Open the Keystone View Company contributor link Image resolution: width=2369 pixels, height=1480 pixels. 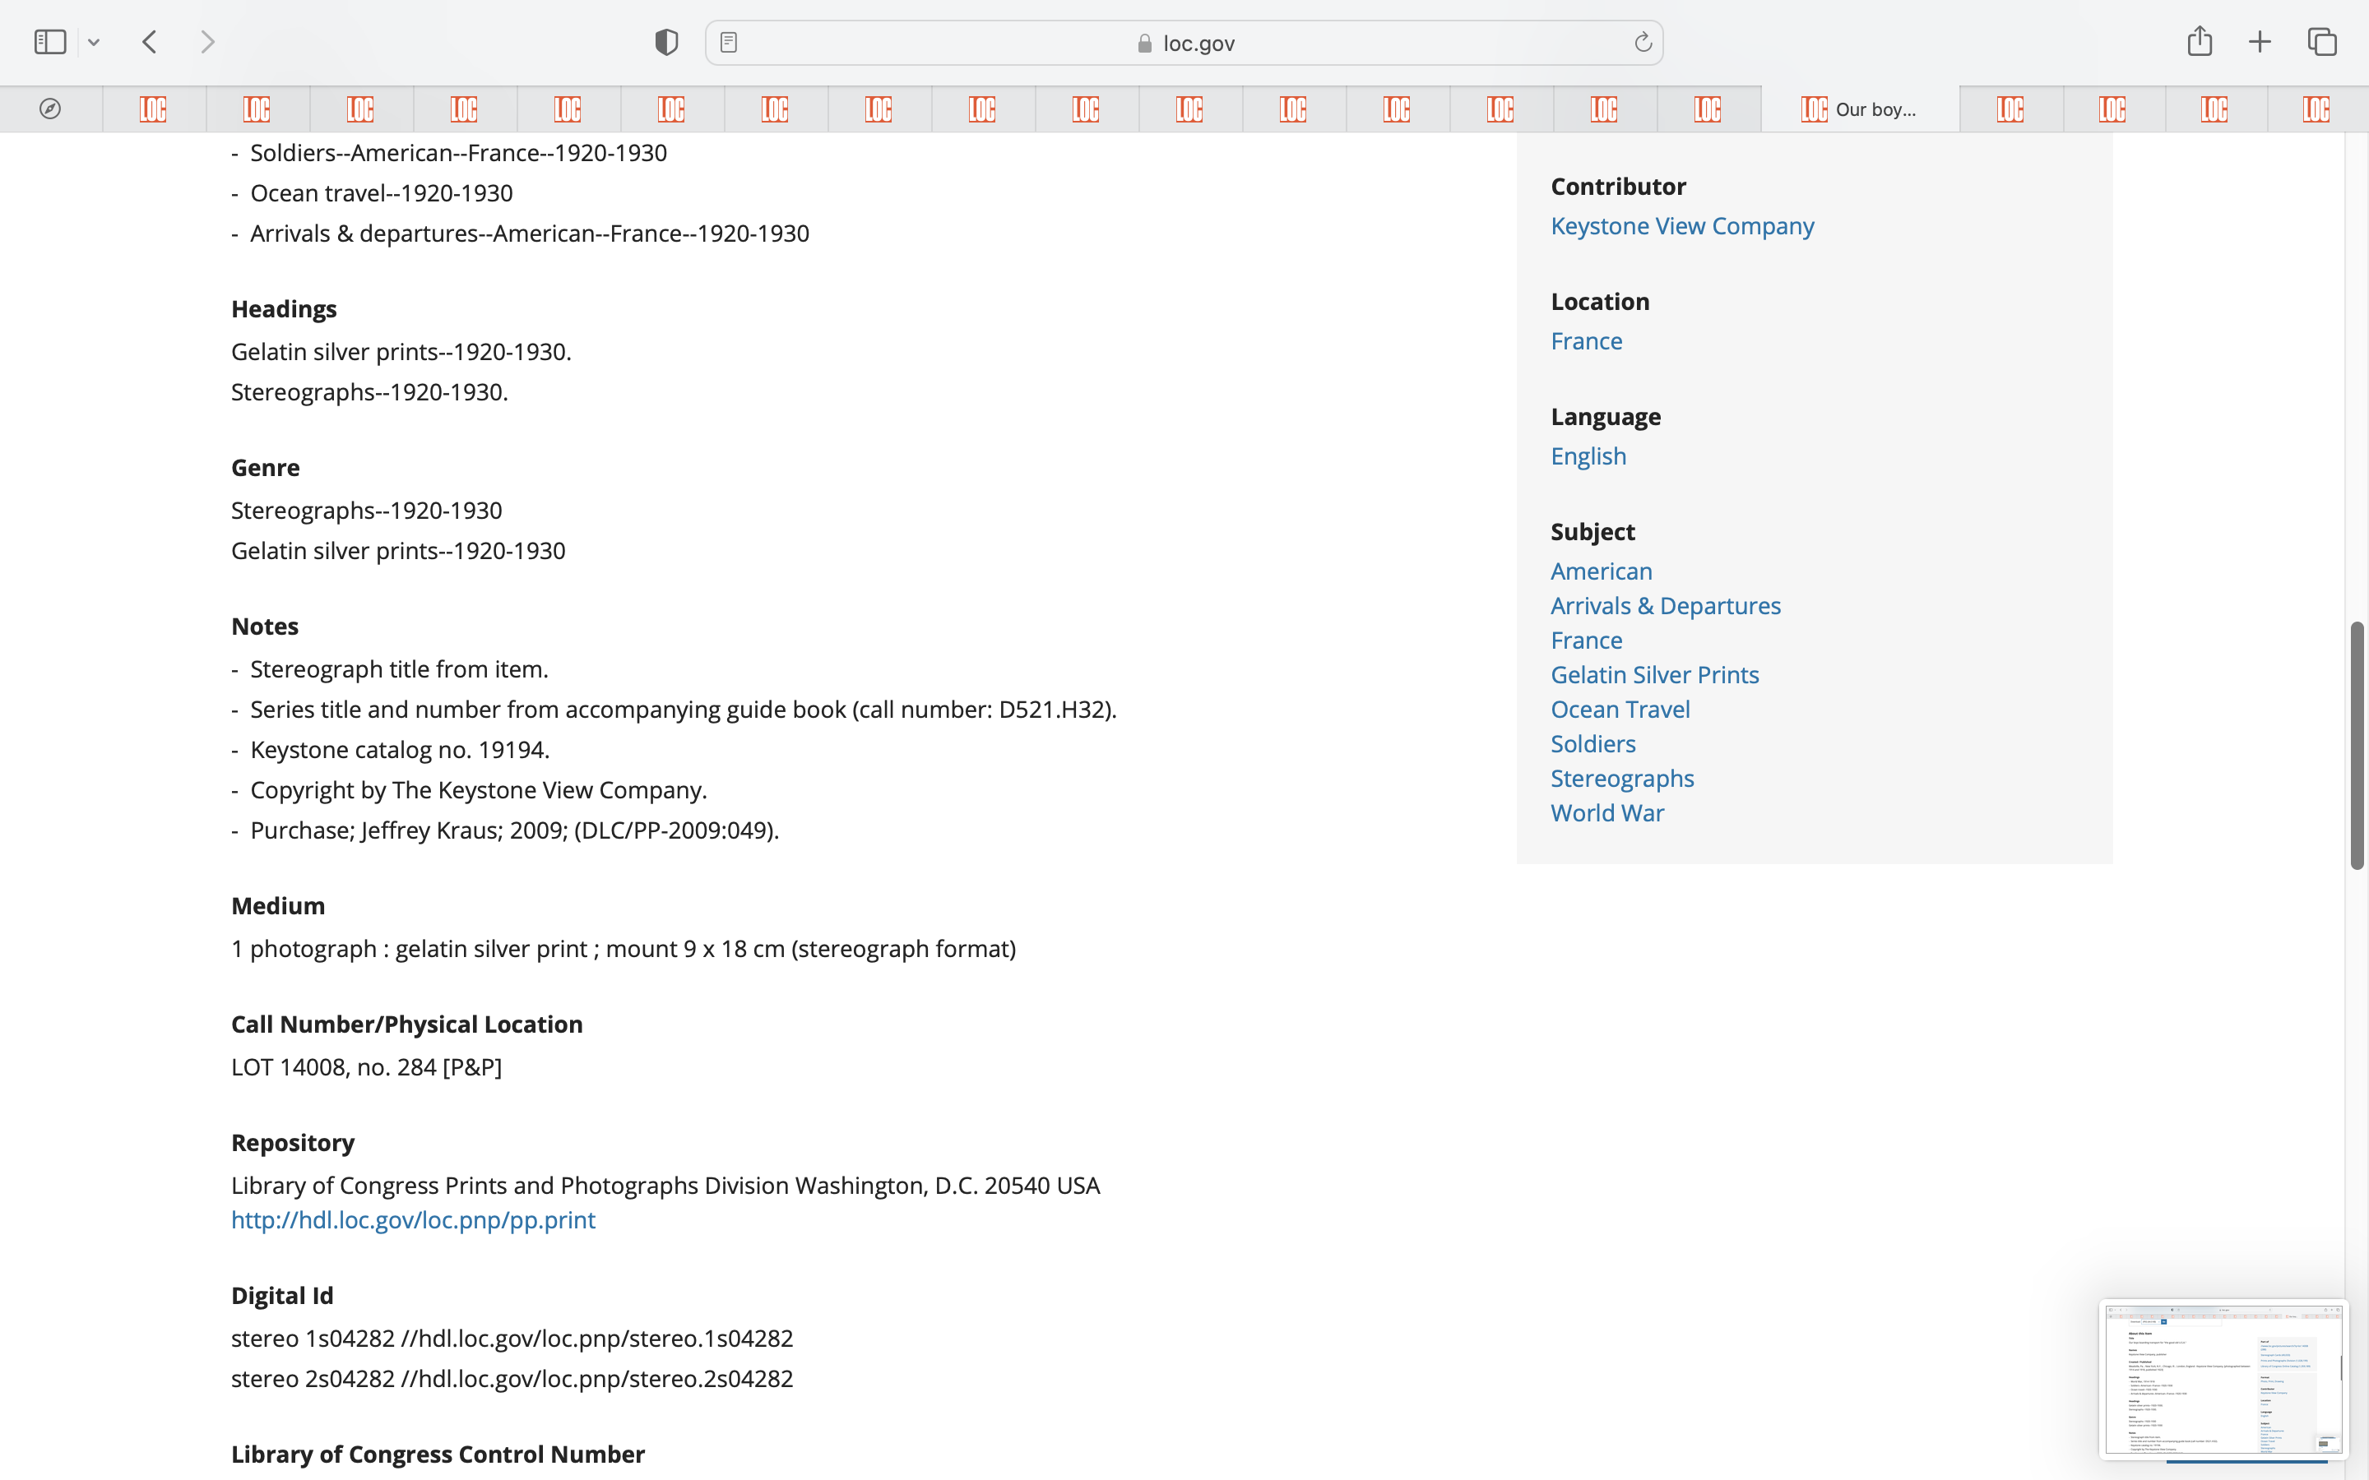click(x=1682, y=226)
